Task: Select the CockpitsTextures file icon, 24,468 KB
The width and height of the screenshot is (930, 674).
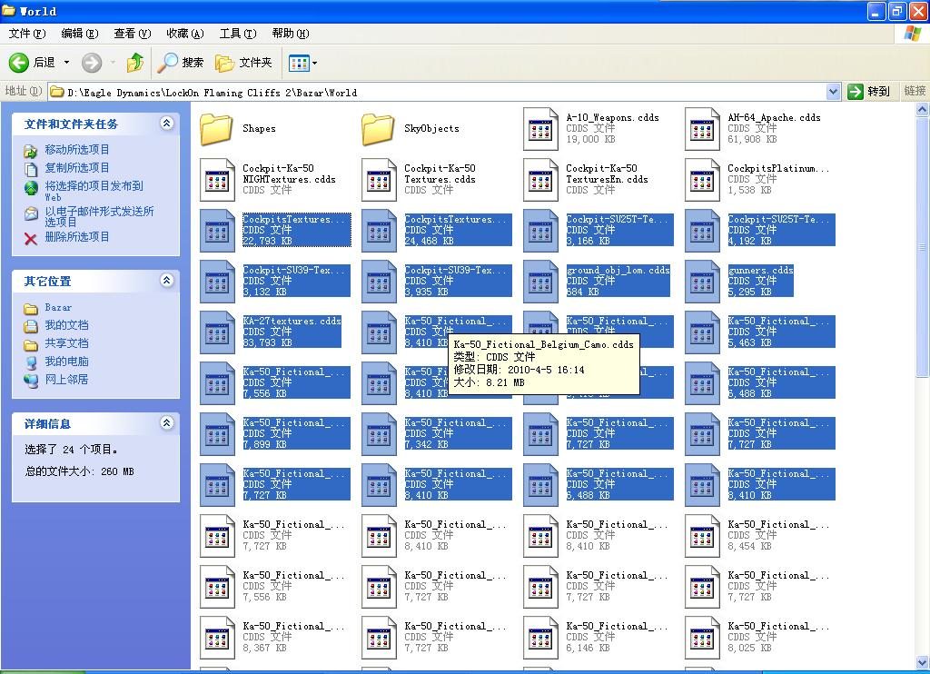Action: pyautogui.click(x=379, y=230)
